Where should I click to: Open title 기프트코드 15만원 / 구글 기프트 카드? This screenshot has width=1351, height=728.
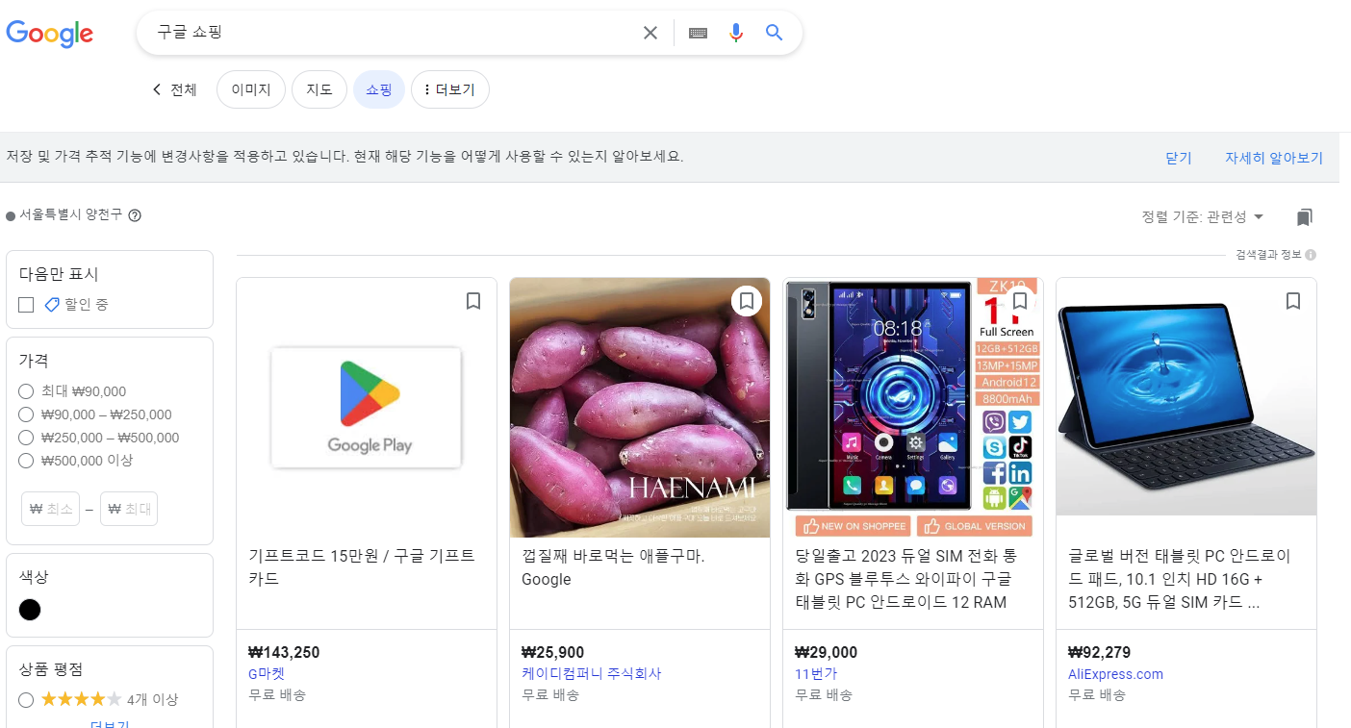coord(362,567)
